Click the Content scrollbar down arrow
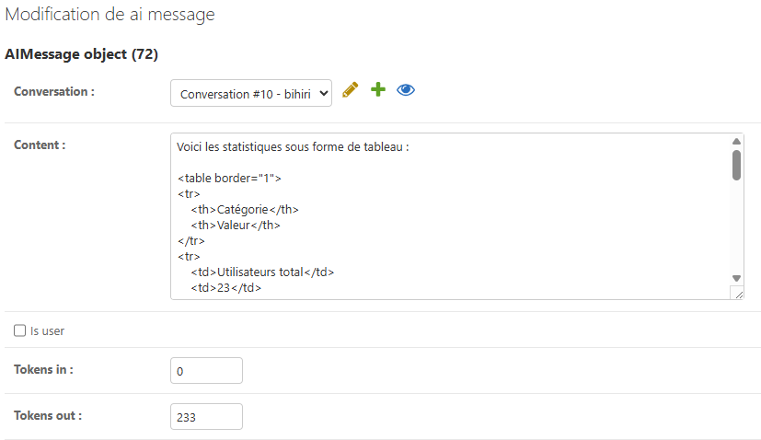 point(736,278)
